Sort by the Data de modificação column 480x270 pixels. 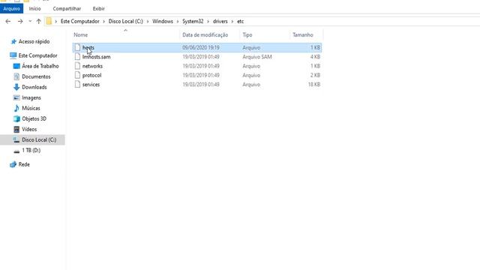(x=205, y=35)
